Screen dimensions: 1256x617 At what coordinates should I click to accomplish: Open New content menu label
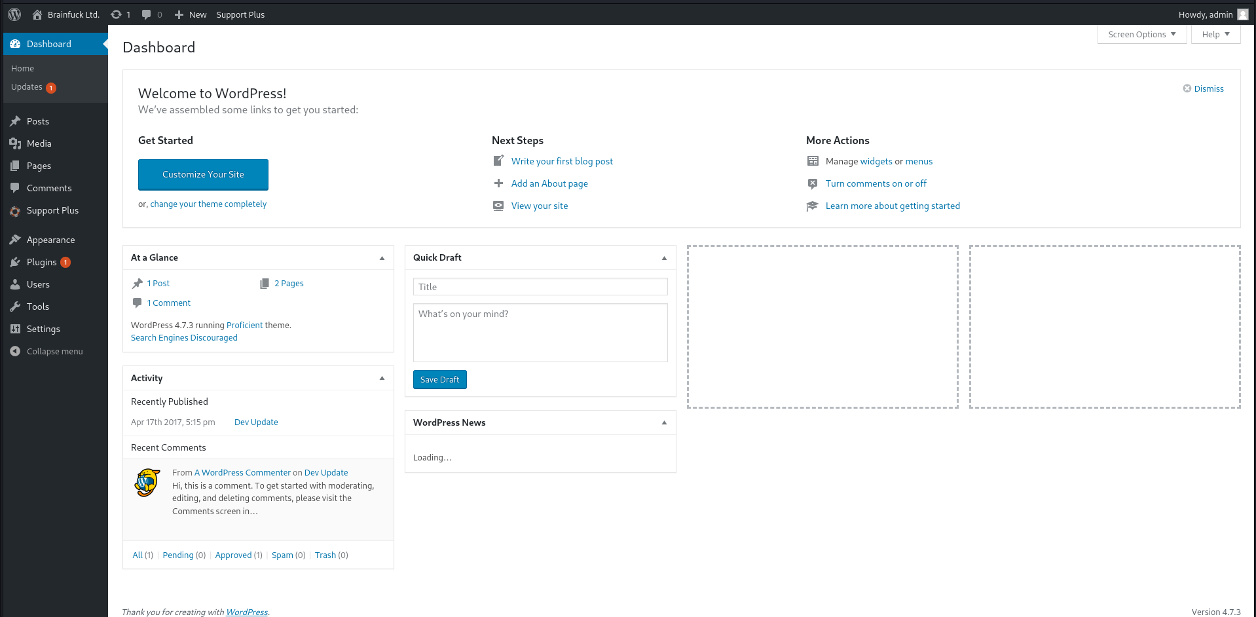tap(198, 14)
